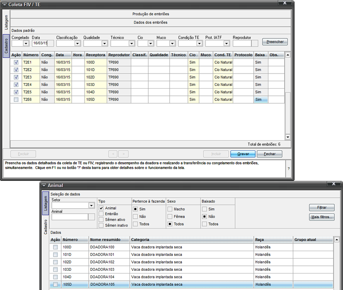The width and height of the screenshot is (343, 290).
Task: Click the previous record '<' button
Action: (113, 154)
